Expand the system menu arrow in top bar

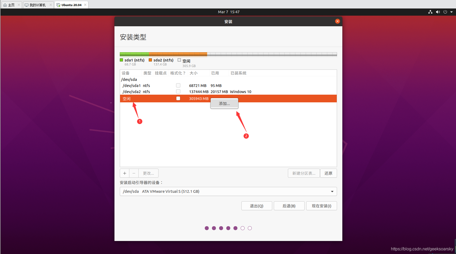[x=451, y=12]
